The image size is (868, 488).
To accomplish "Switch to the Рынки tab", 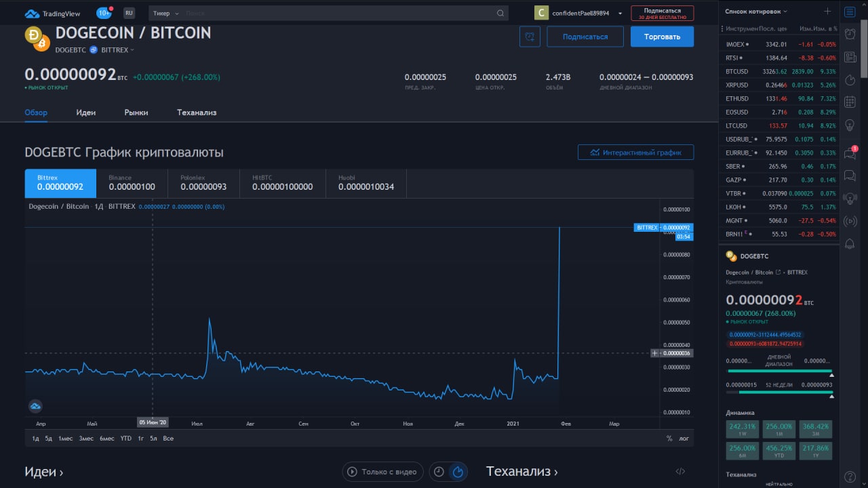I will click(x=136, y=113).
